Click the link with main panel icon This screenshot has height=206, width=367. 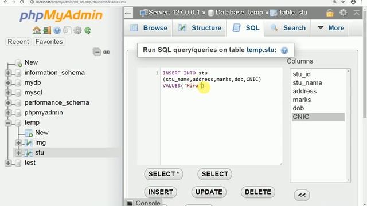tap(107, 52)
